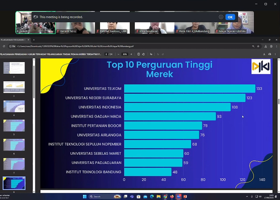Click recording notice info icon
This screenshot has width=280, height=200.
click(221, 17)
